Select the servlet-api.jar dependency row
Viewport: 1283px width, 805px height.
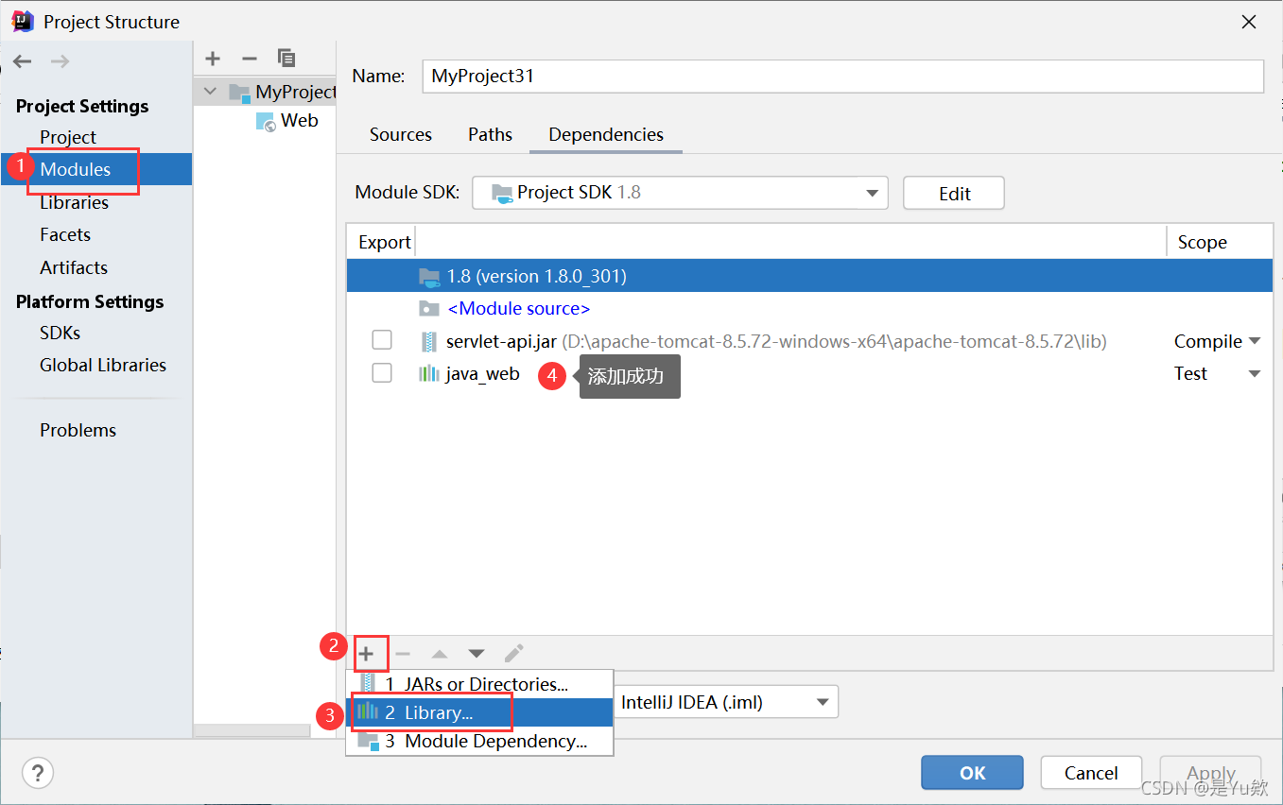click(x=809, y=341)
